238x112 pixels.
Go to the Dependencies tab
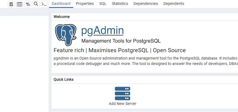click(x=146, y=4)
